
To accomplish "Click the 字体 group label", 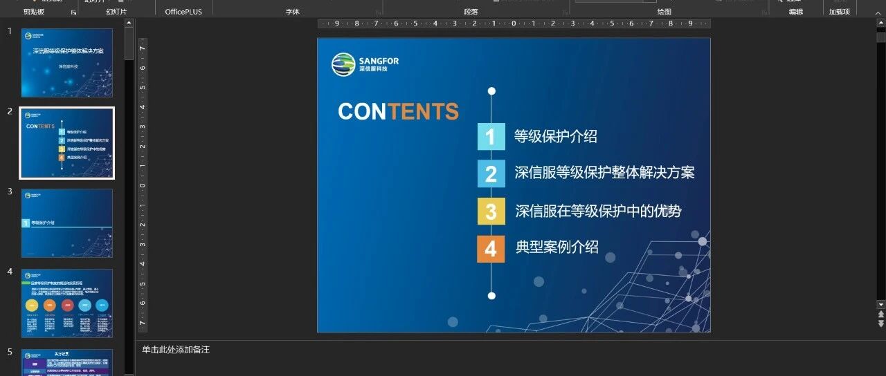I will (x=293, y=12).
